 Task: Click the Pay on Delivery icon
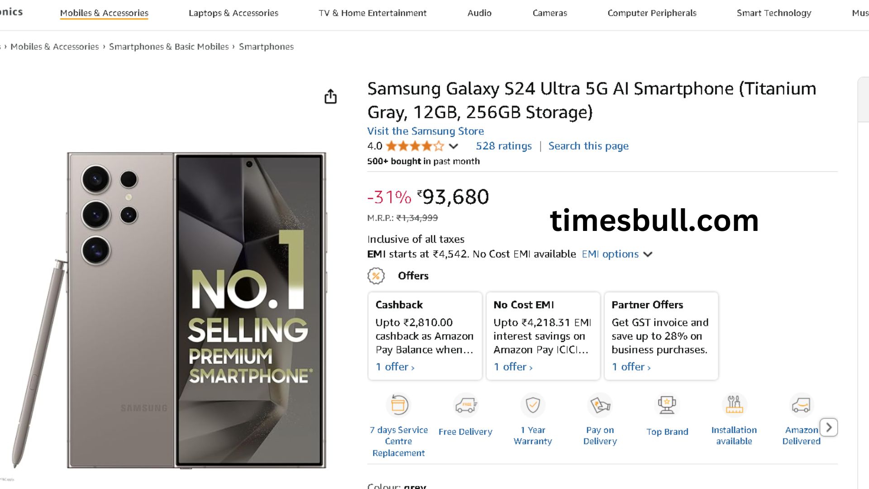[x=600, y=405]
